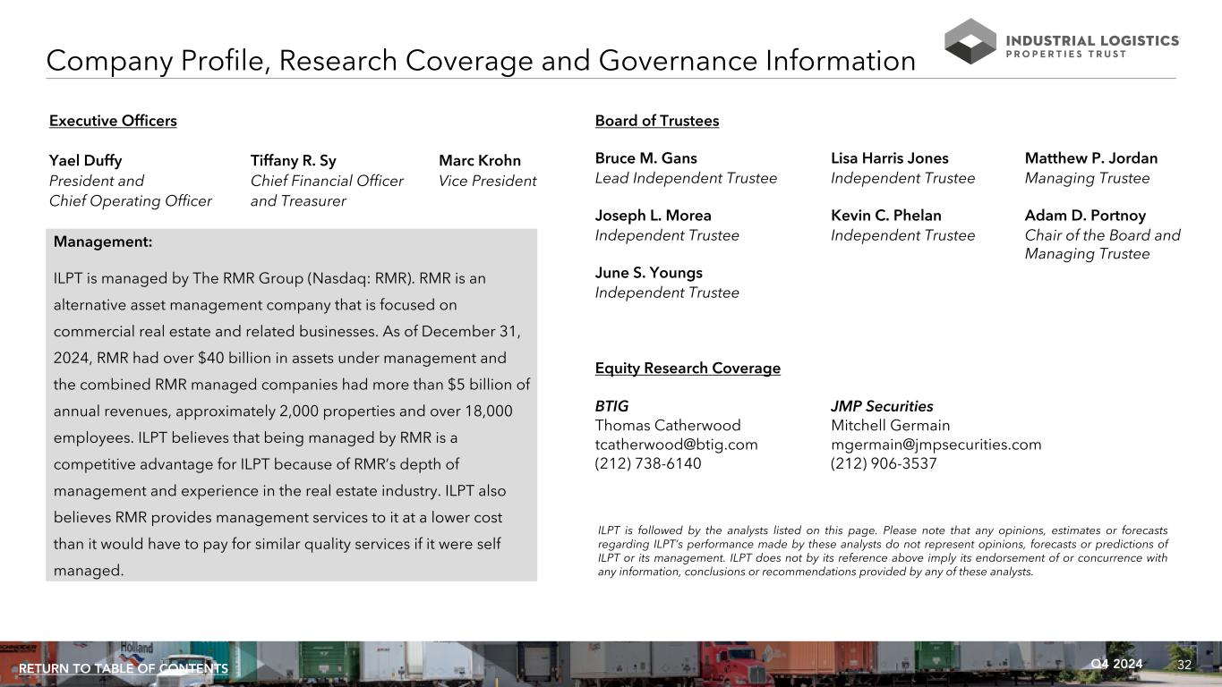Click the Executive Officers heading
The height and width of the screenshot is (687, 1222).
[x=113, y=121]
